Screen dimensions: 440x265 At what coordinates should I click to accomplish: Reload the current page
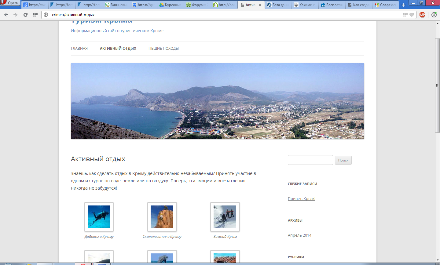(25, 15)
